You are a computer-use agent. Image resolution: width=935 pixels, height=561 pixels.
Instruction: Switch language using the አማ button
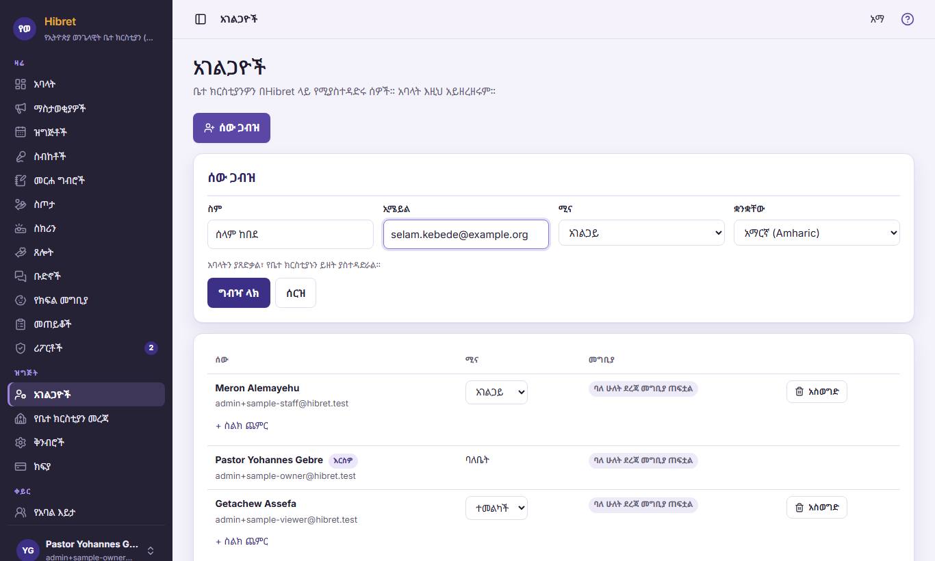pyautogui.click(x=877, y=19)
